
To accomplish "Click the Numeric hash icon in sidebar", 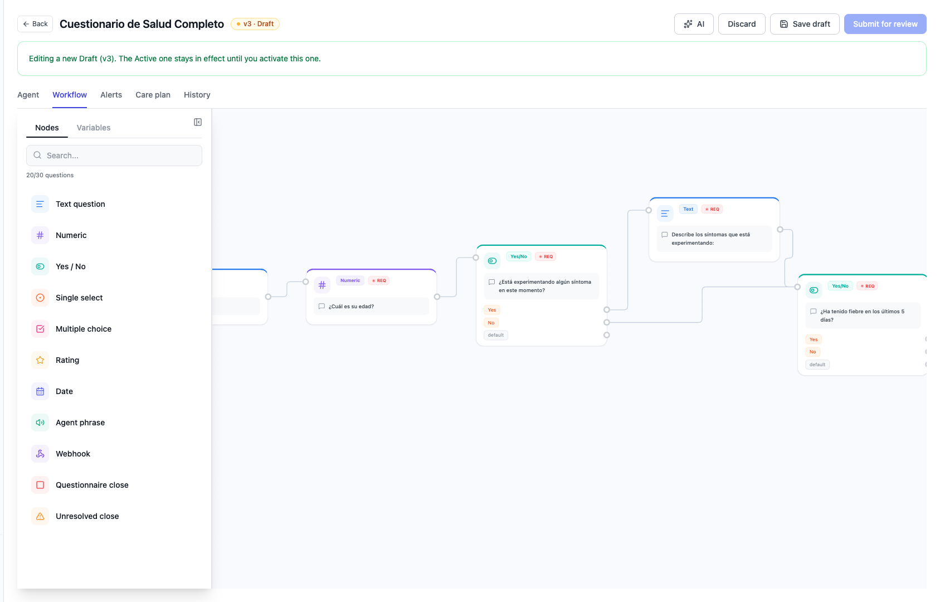I will pos(40,235).
